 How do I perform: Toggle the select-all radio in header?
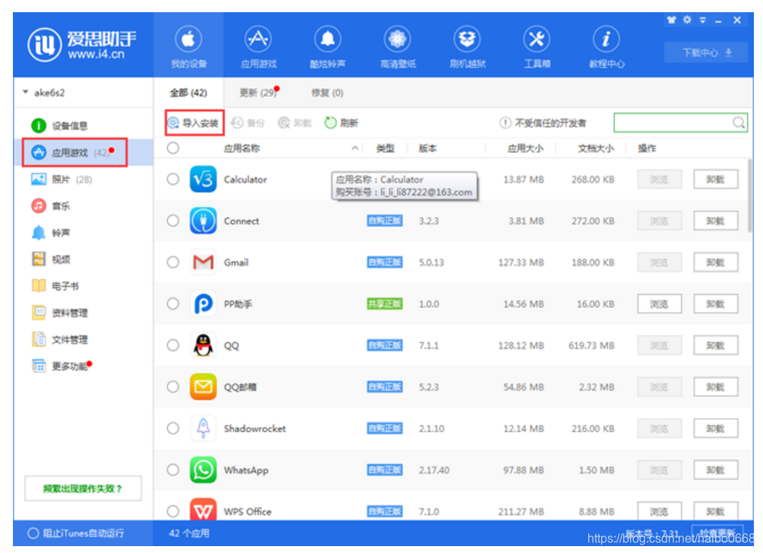point(173,148)
